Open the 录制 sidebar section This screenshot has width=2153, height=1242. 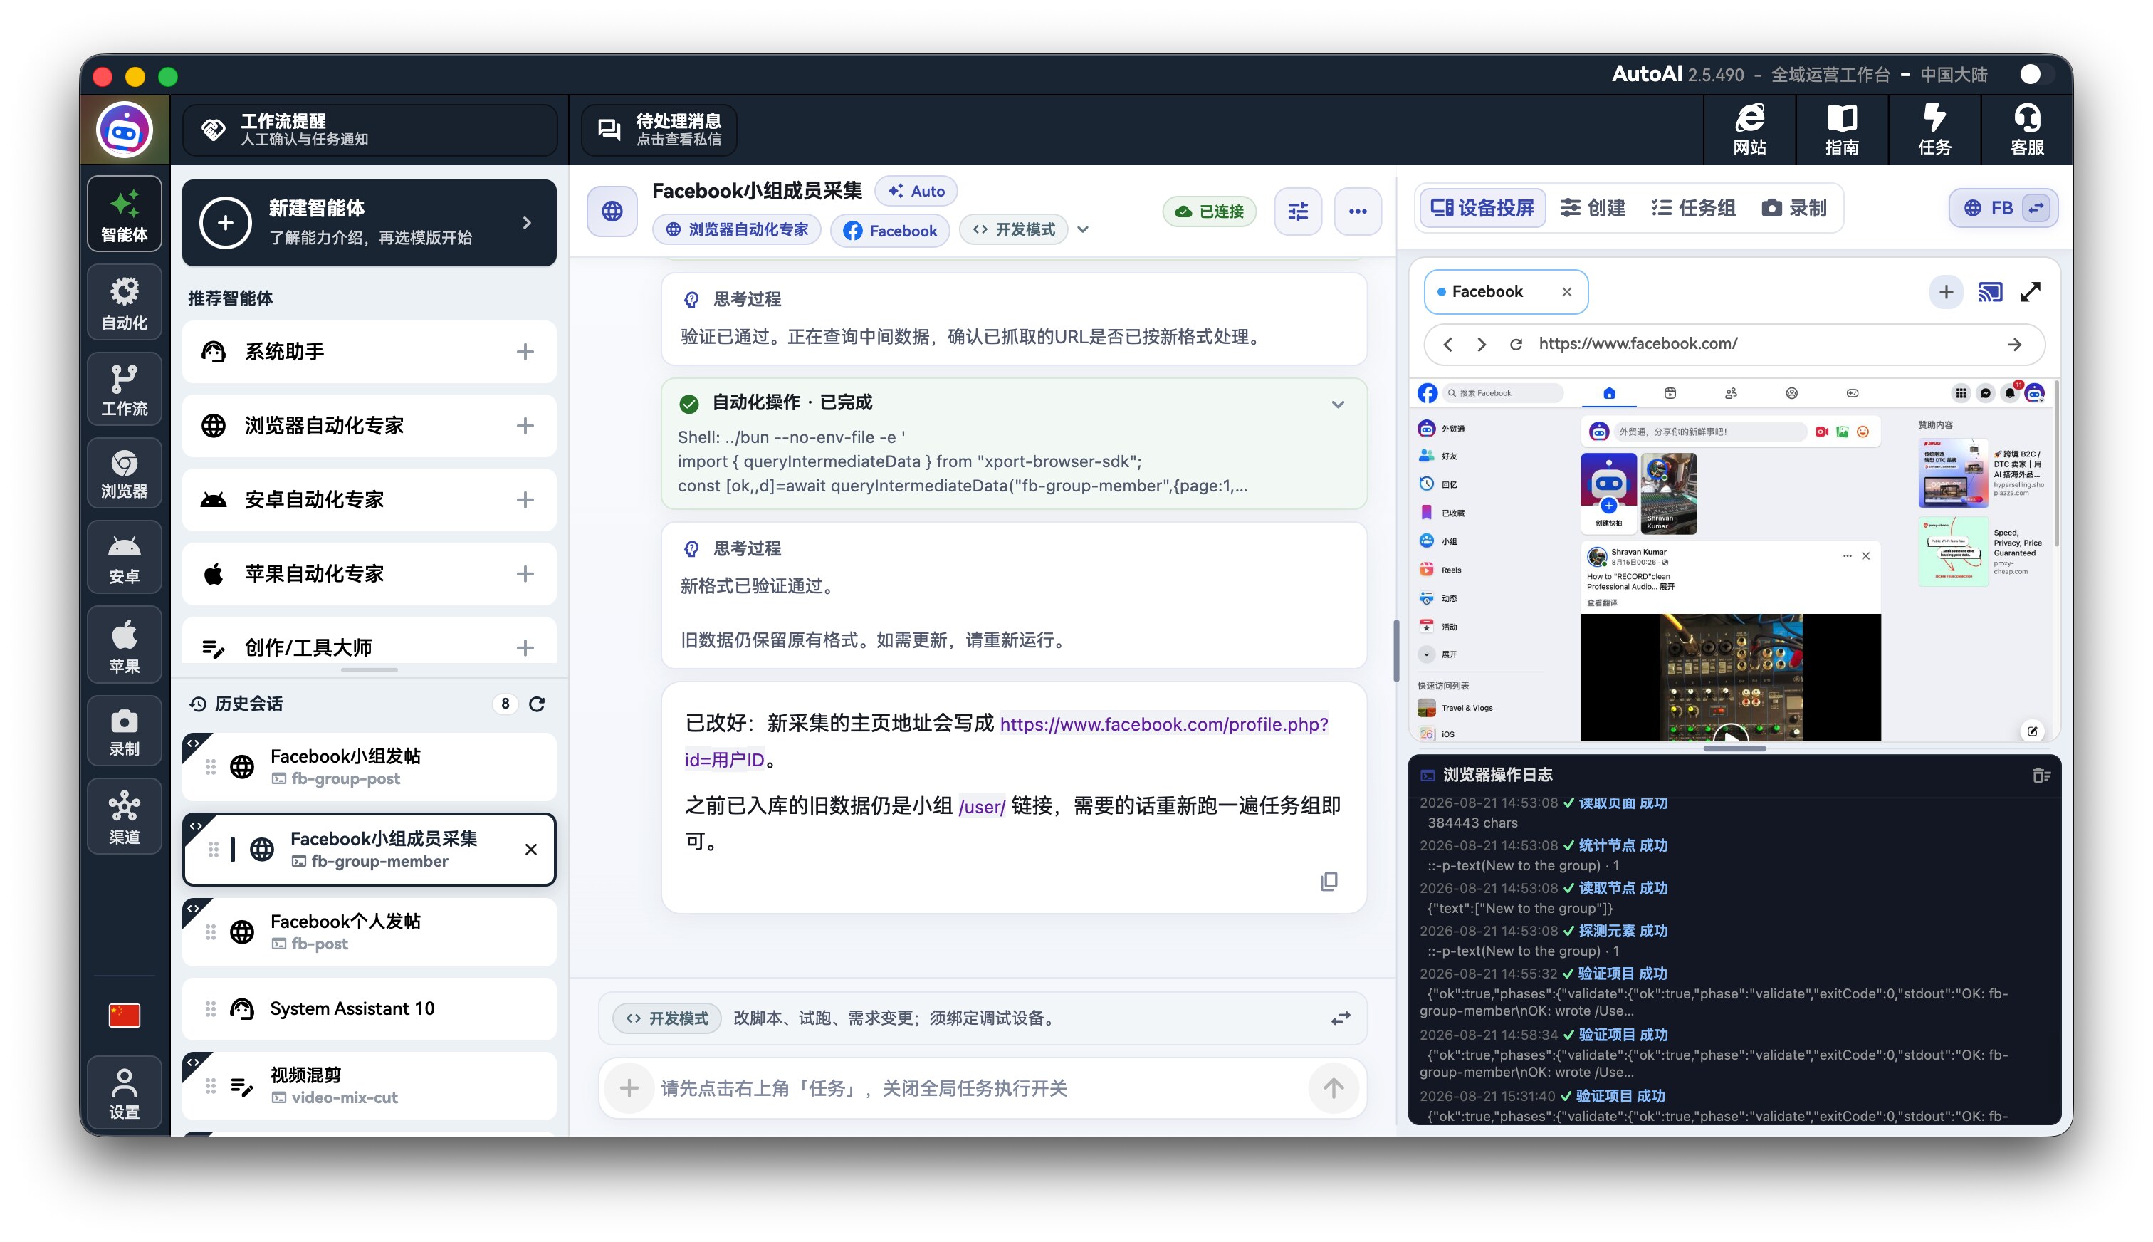125,731
